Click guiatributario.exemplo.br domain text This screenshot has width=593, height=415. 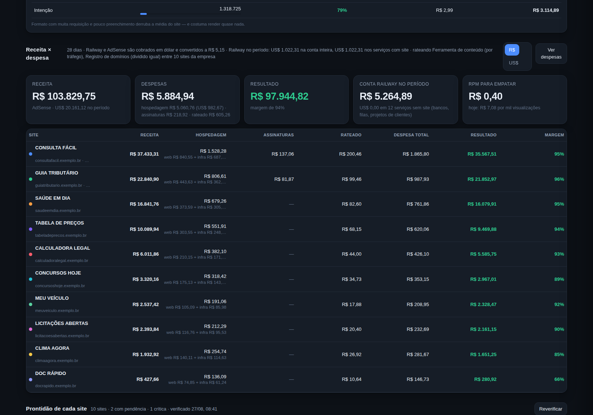pyautogui.click(x=59, y=185)
